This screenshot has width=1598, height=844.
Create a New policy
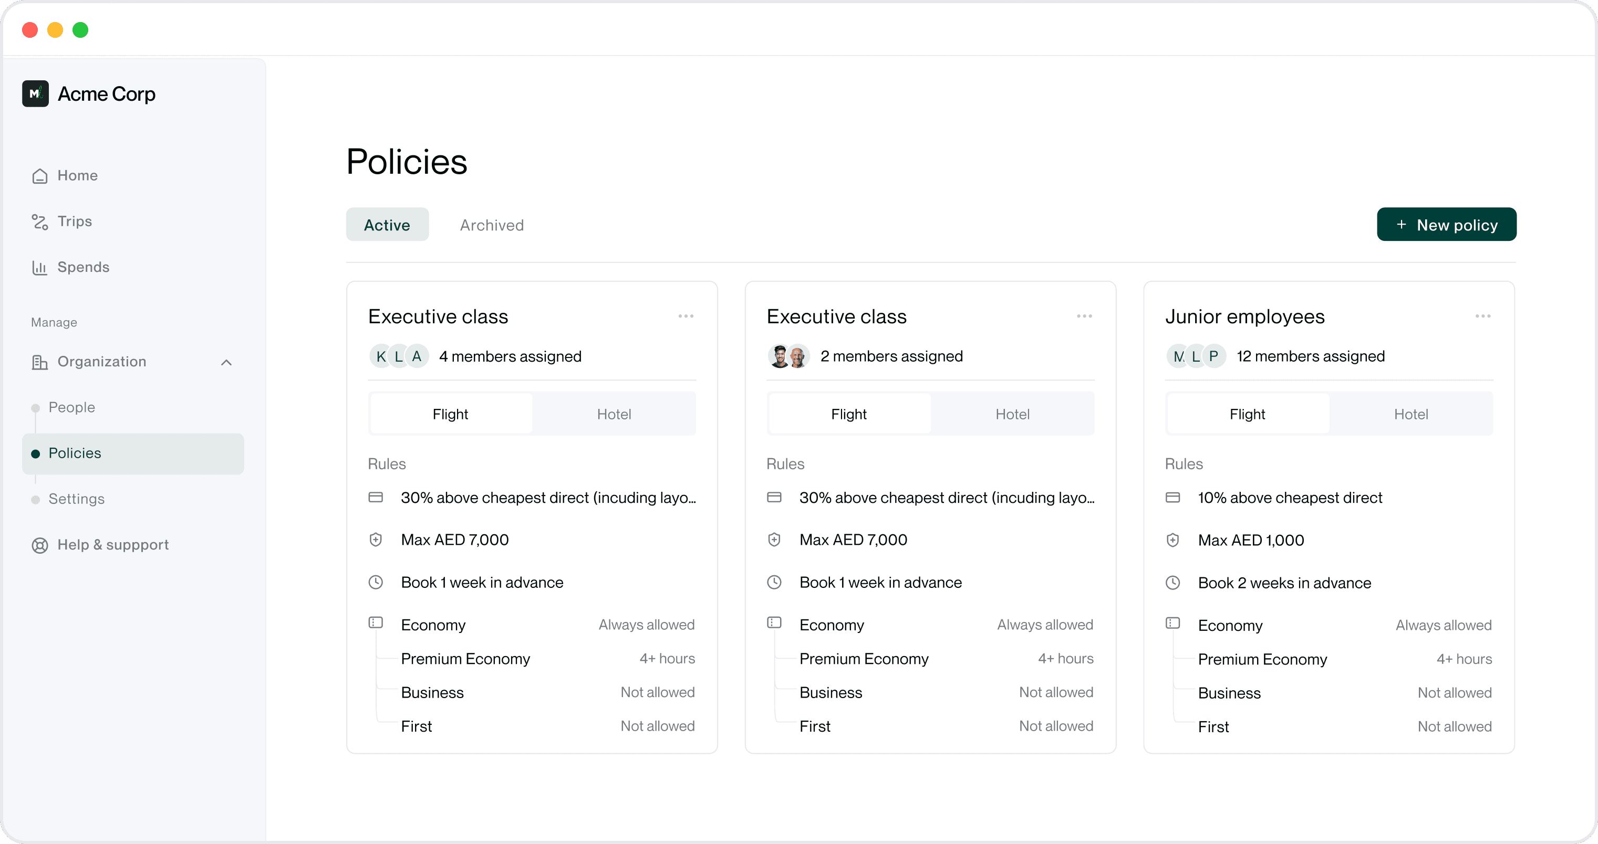1446,225
